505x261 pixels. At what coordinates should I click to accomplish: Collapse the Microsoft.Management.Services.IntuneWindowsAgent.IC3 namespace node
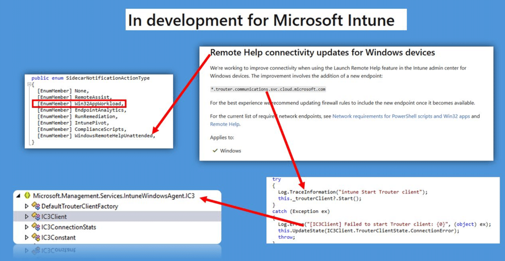19,196
